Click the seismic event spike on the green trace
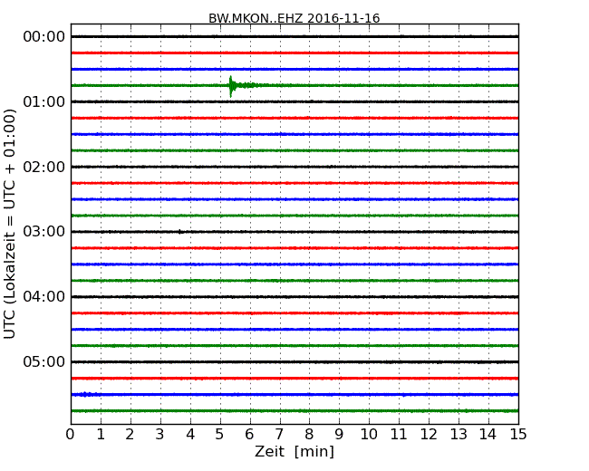 click(231, 86)
